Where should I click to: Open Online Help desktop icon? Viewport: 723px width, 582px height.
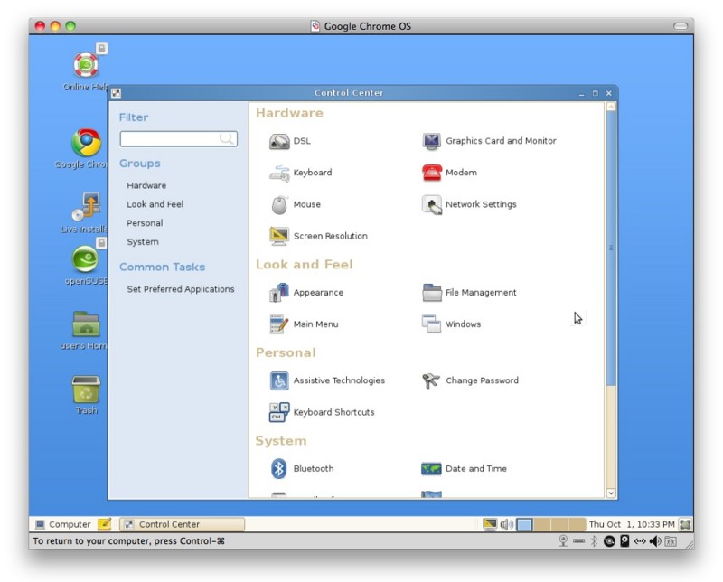[86, 65]
